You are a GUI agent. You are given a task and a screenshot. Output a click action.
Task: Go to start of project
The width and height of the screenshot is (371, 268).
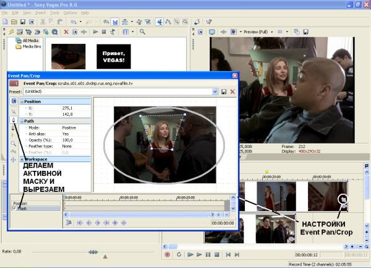228,255
